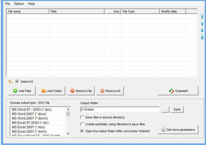The image size is (206, 145).
Task: Uncheck the Select All checkbox
Action: [x=17, y=82]
